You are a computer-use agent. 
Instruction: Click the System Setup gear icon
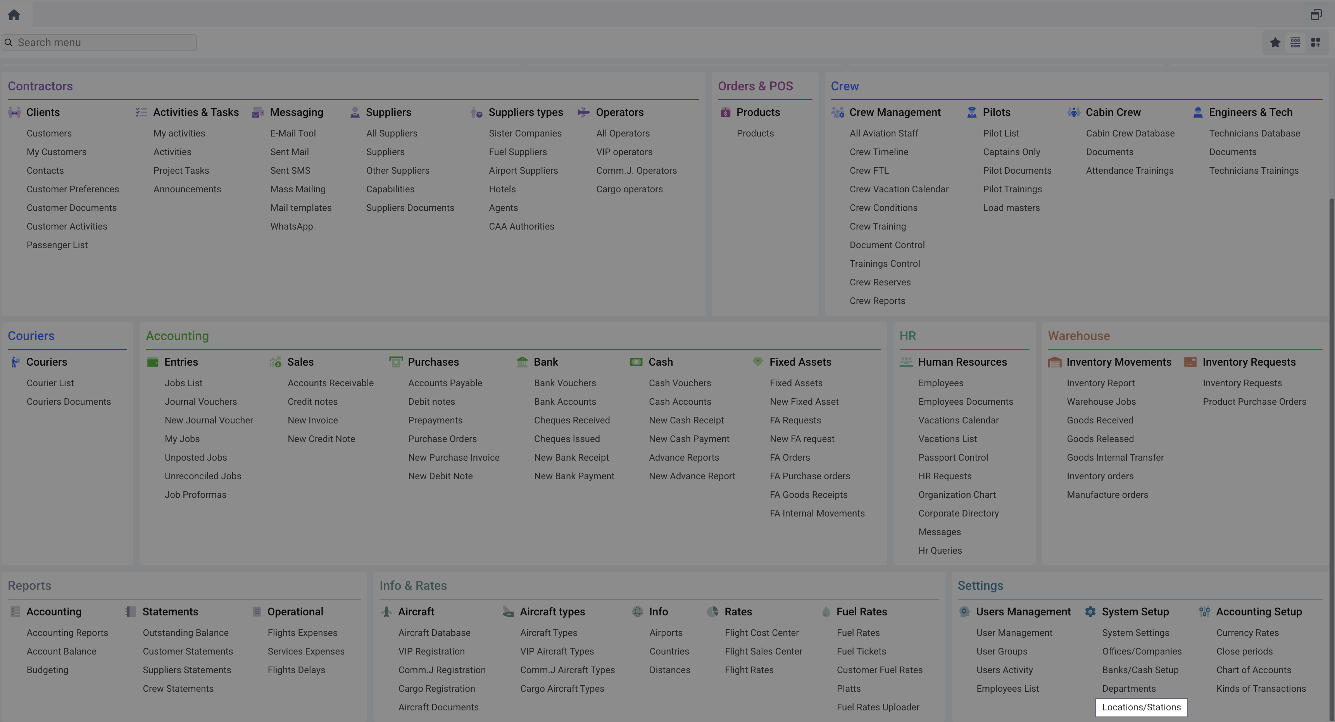click(1090, 612)
